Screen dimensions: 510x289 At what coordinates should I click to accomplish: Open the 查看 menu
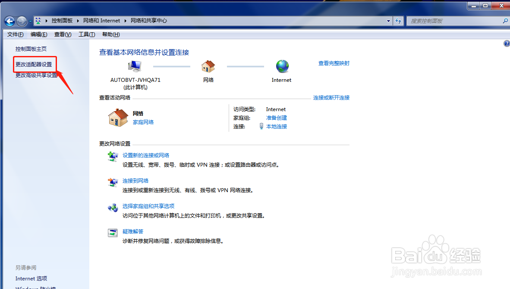pyautogui.click(x=62, y=34)
